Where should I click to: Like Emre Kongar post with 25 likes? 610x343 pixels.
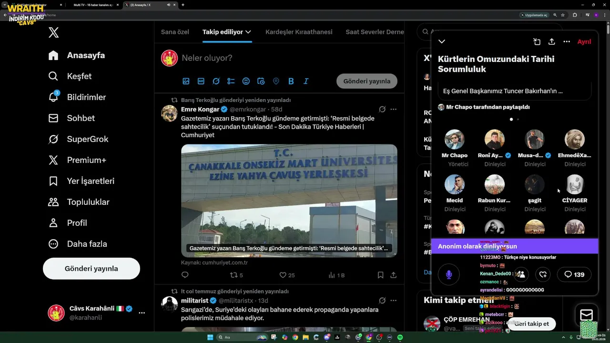[x=287, y=275]
